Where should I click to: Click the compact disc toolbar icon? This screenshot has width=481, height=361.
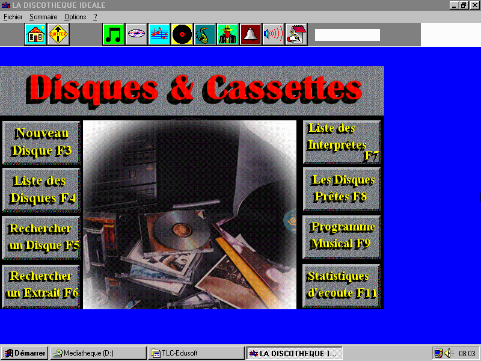point(136,35)
